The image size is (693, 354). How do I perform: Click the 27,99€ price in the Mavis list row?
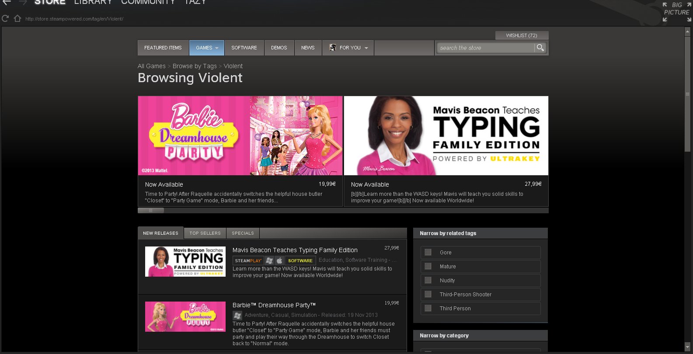(x=392, y=248)
